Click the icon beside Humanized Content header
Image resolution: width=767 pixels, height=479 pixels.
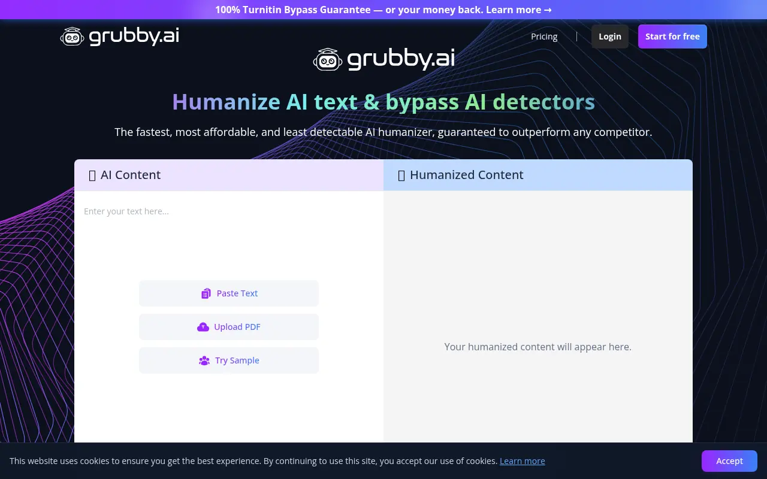click(x=400, y=175)
